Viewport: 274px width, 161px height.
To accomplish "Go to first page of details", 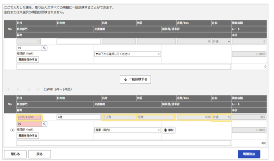I will pos(8,90).
